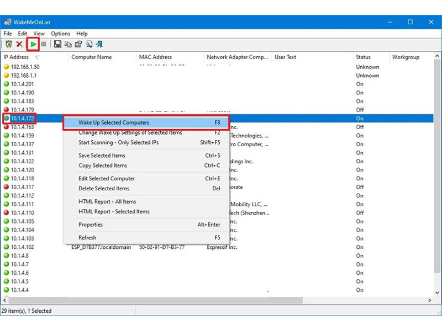This screenshot has height=331, width=442.
Task: Click the green status dot beside 10.1.4.131
Action: (6, 153)
